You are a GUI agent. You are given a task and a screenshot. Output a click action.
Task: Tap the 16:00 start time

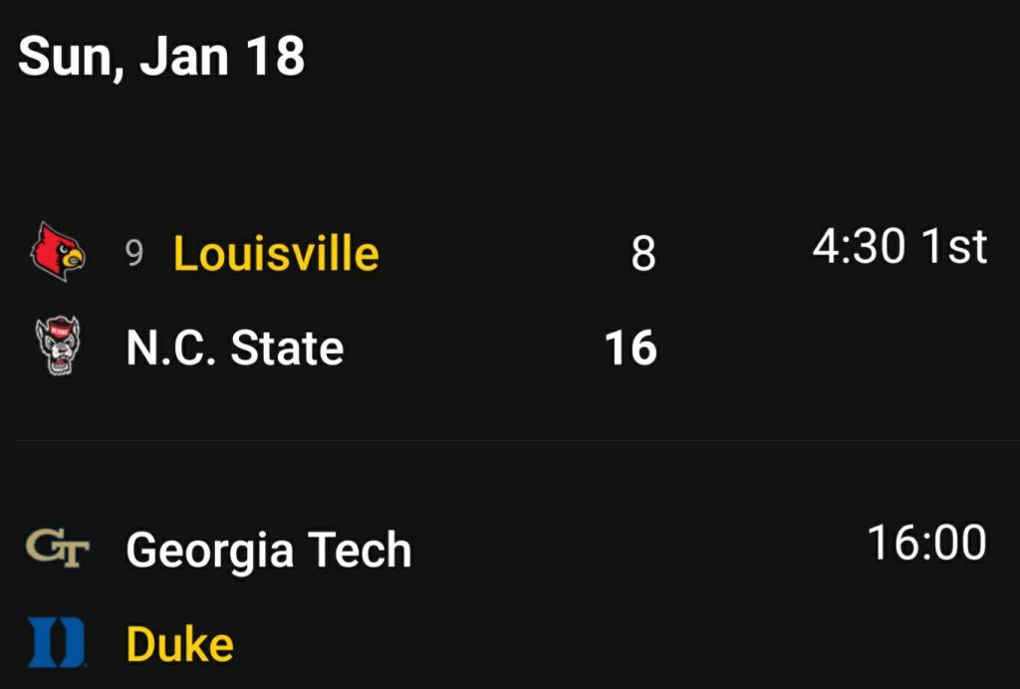click(926, 544)
